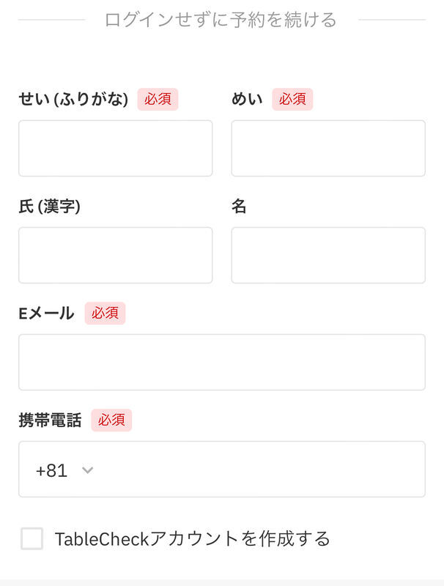Enable the TableCheckアカウントを作成する checkbox
Image resolution: width=444 pixels, height=586 pixels.
tap(32, 538)
